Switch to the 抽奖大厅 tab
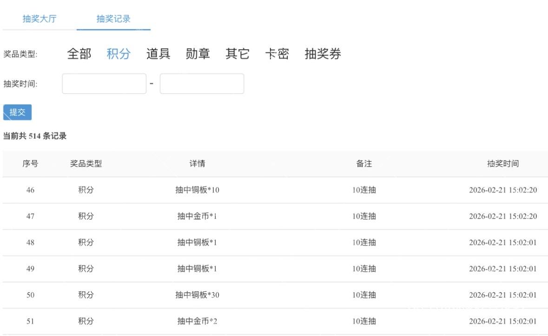Image resolution: width=548 pixels, height=336 pixels. [40, 19]
